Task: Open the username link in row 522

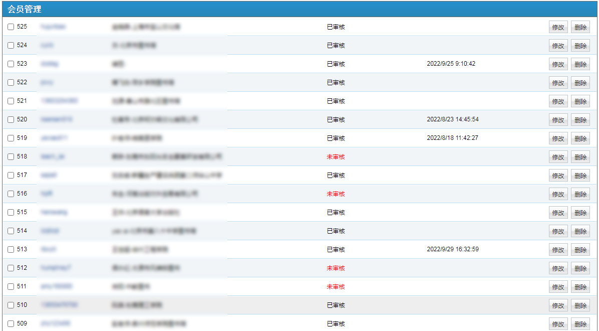Action: pyautogui.click(x=47, y=82)
